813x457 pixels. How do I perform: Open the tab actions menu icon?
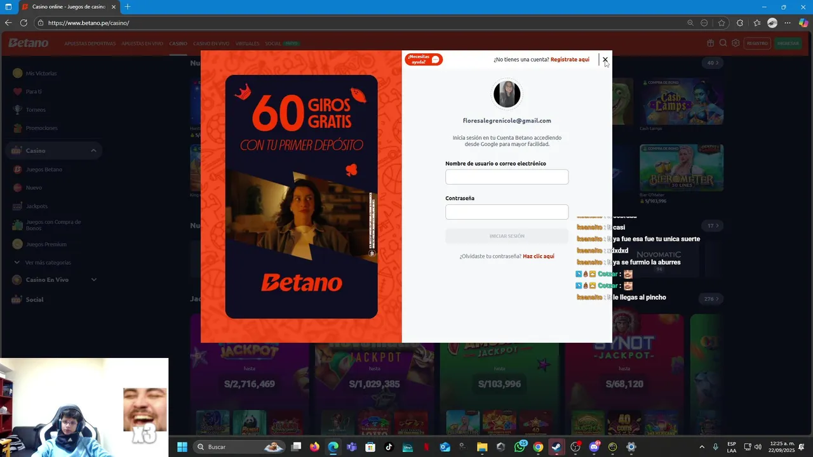click(8, 7)
